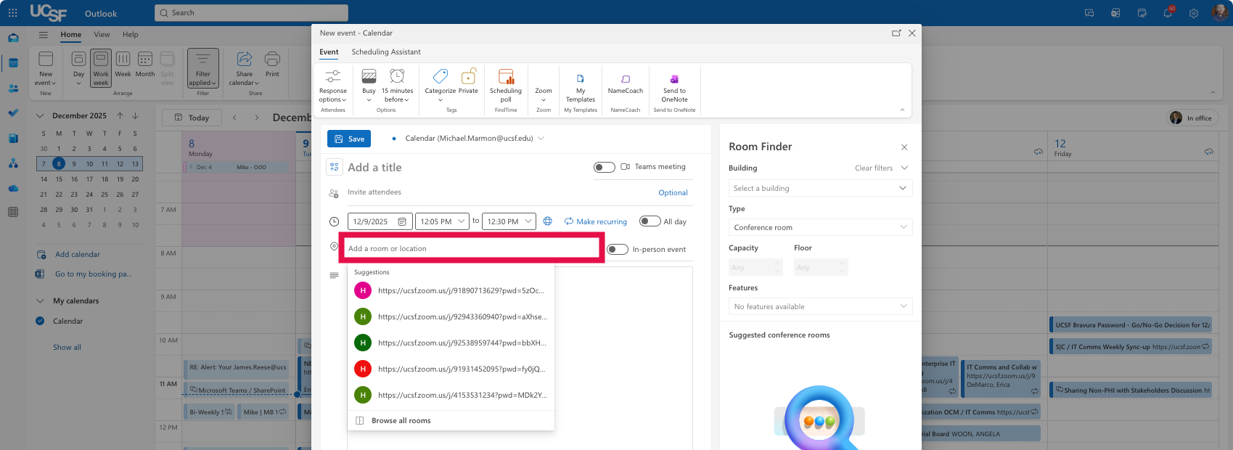Toggle the All day switch
Screen dimensions: 1233x450
pyautogui.click(x=650, y=221)
